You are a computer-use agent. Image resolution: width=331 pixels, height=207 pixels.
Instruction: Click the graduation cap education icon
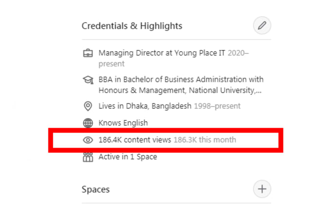coord(88,80)
